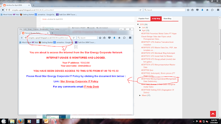Open Tools menu in Denied Access window
221x124 pixels.
click(52, 29)
